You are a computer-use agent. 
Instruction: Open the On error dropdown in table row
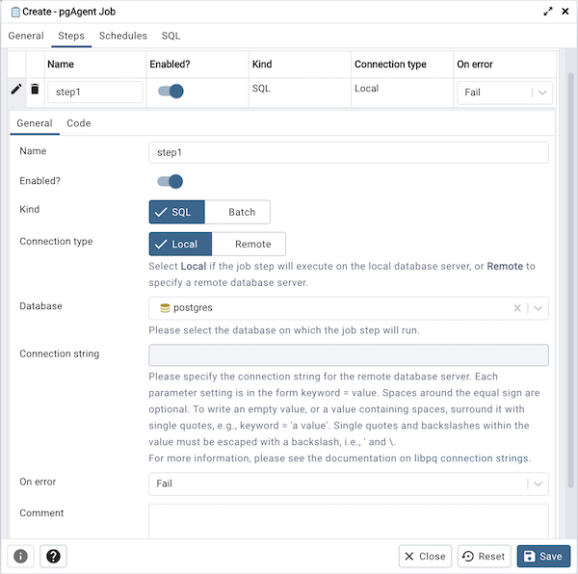coord(542,92)
